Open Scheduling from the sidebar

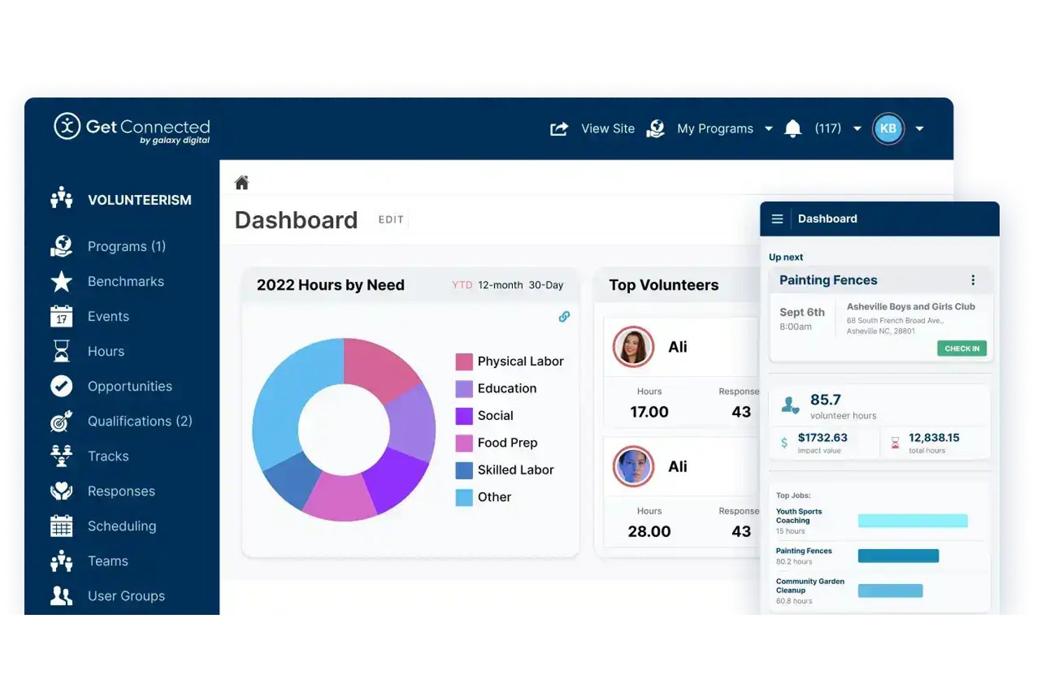point(122,527)
